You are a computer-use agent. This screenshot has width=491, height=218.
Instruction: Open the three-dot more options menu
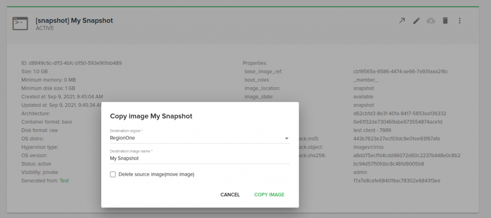[459, 21]
